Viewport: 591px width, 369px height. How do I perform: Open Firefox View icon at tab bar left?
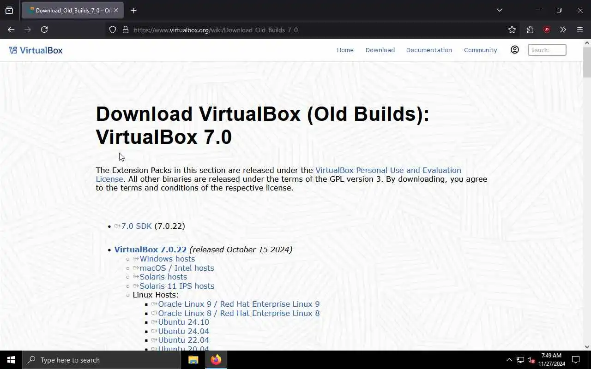click(x=9, y=10)
